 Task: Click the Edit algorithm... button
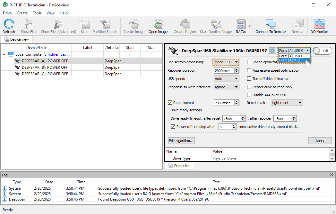181,140
